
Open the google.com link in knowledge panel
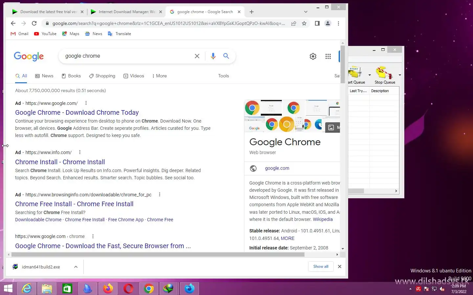277,168
